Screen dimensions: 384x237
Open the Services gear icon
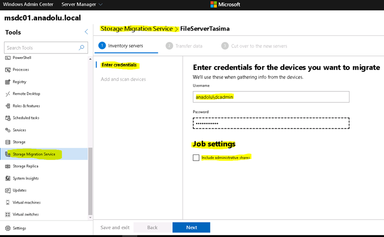click(x=8, y=130)
